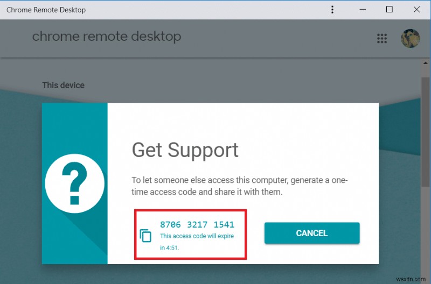The height and width of the screenshot is (284, 431).
Task: Open the Google apps grid icon
Action: 382,38
